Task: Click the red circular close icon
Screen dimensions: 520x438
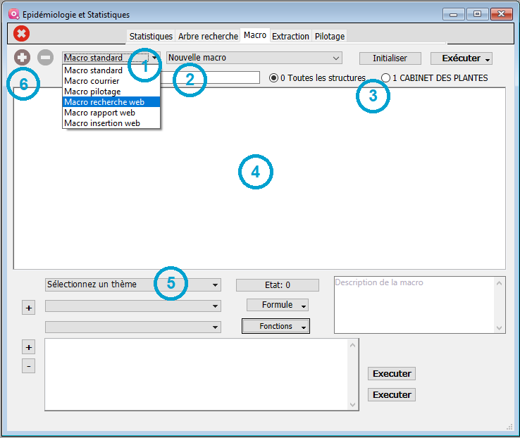Action: tap(22, 33)
